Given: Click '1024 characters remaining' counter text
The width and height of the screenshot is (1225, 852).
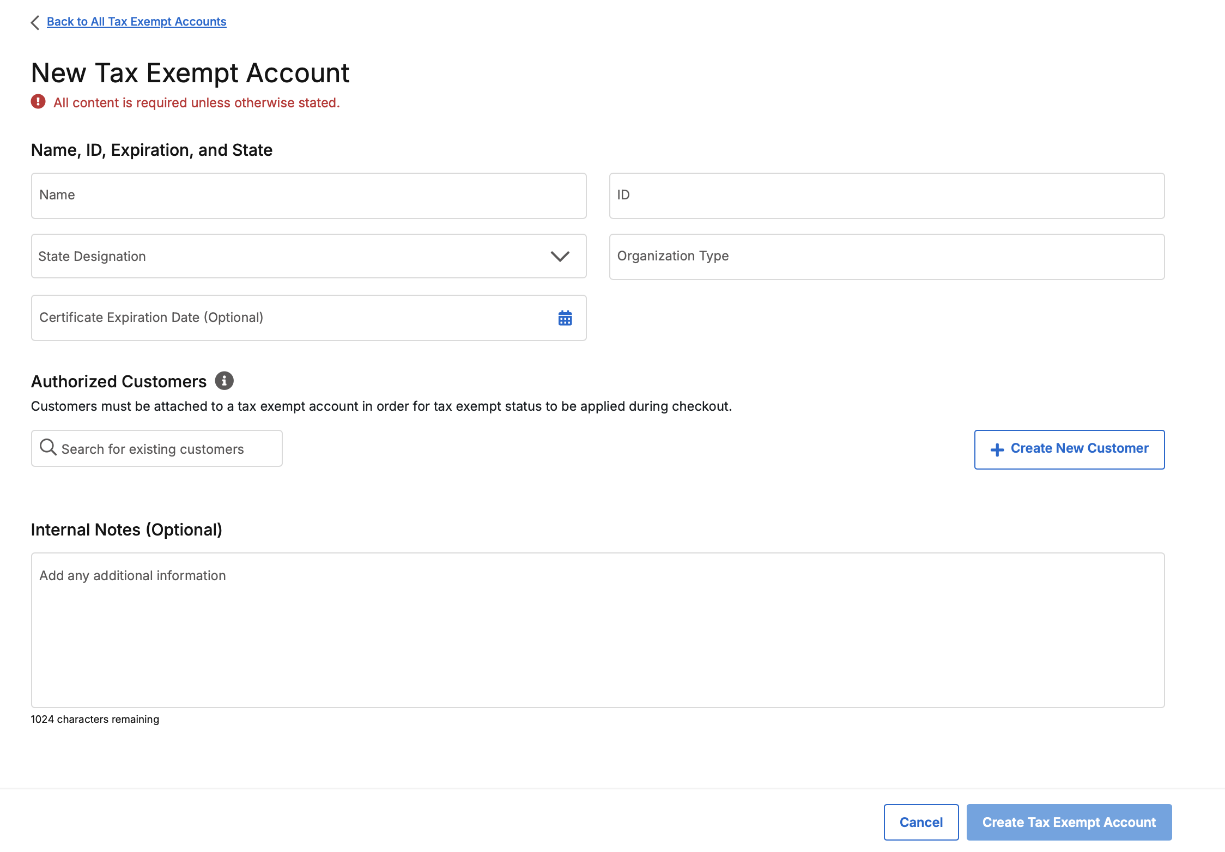Looking at the screenshot, I should click(x=95, y=719).
